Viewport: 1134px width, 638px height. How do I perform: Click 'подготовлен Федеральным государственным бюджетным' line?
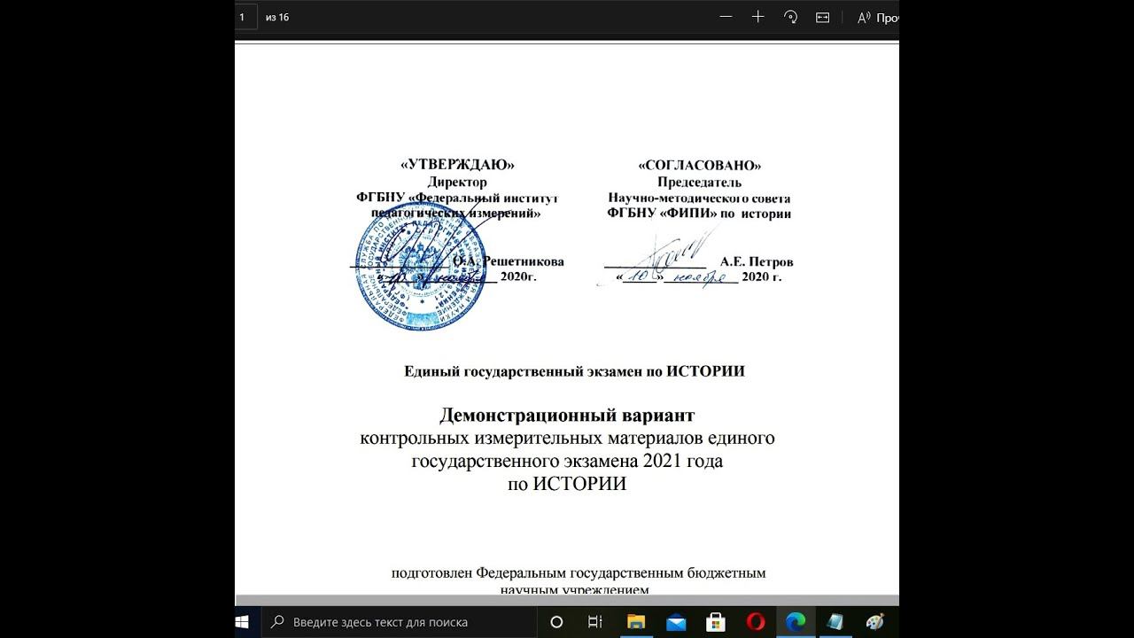tap(579, 573)
